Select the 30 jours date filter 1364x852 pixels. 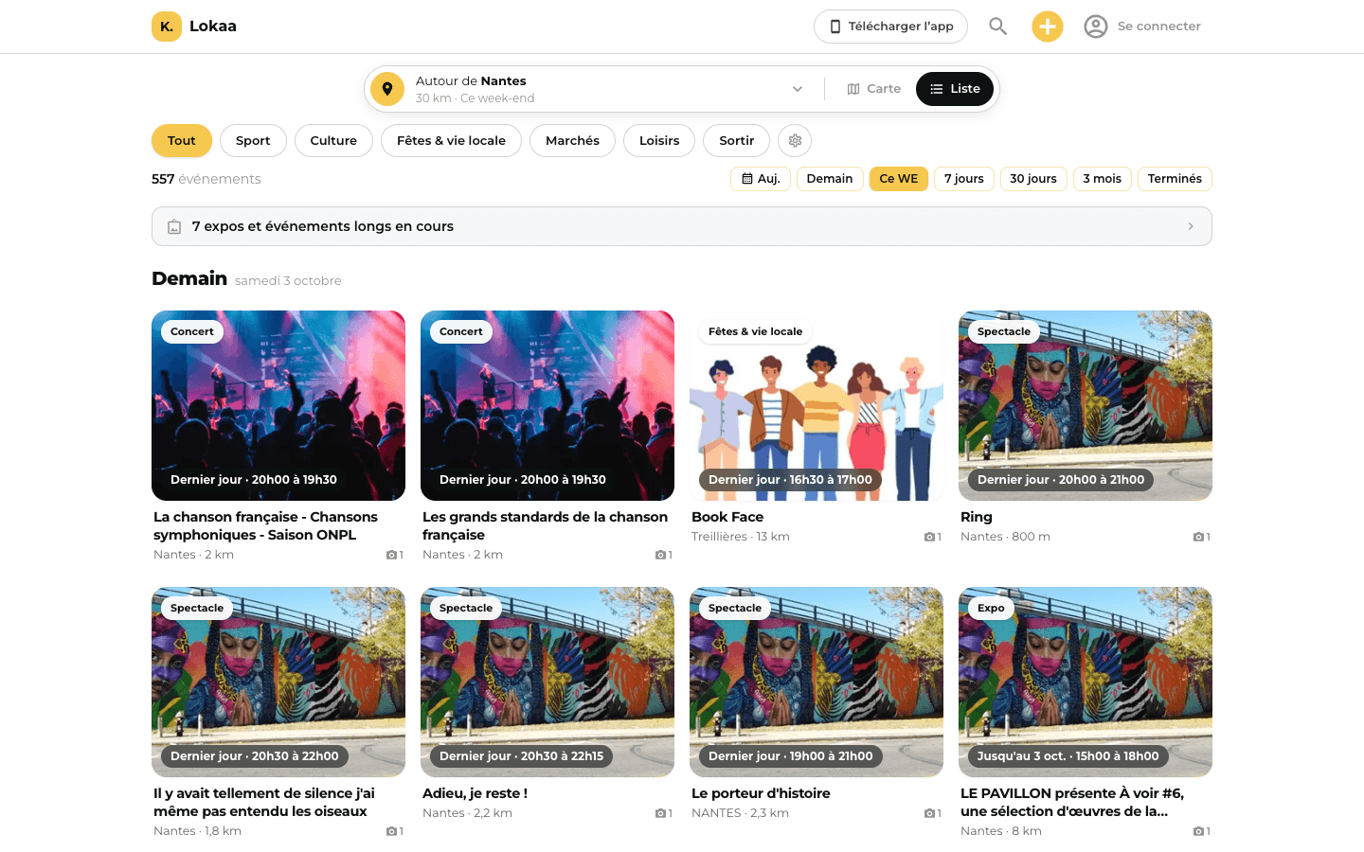coord(1033,179)
